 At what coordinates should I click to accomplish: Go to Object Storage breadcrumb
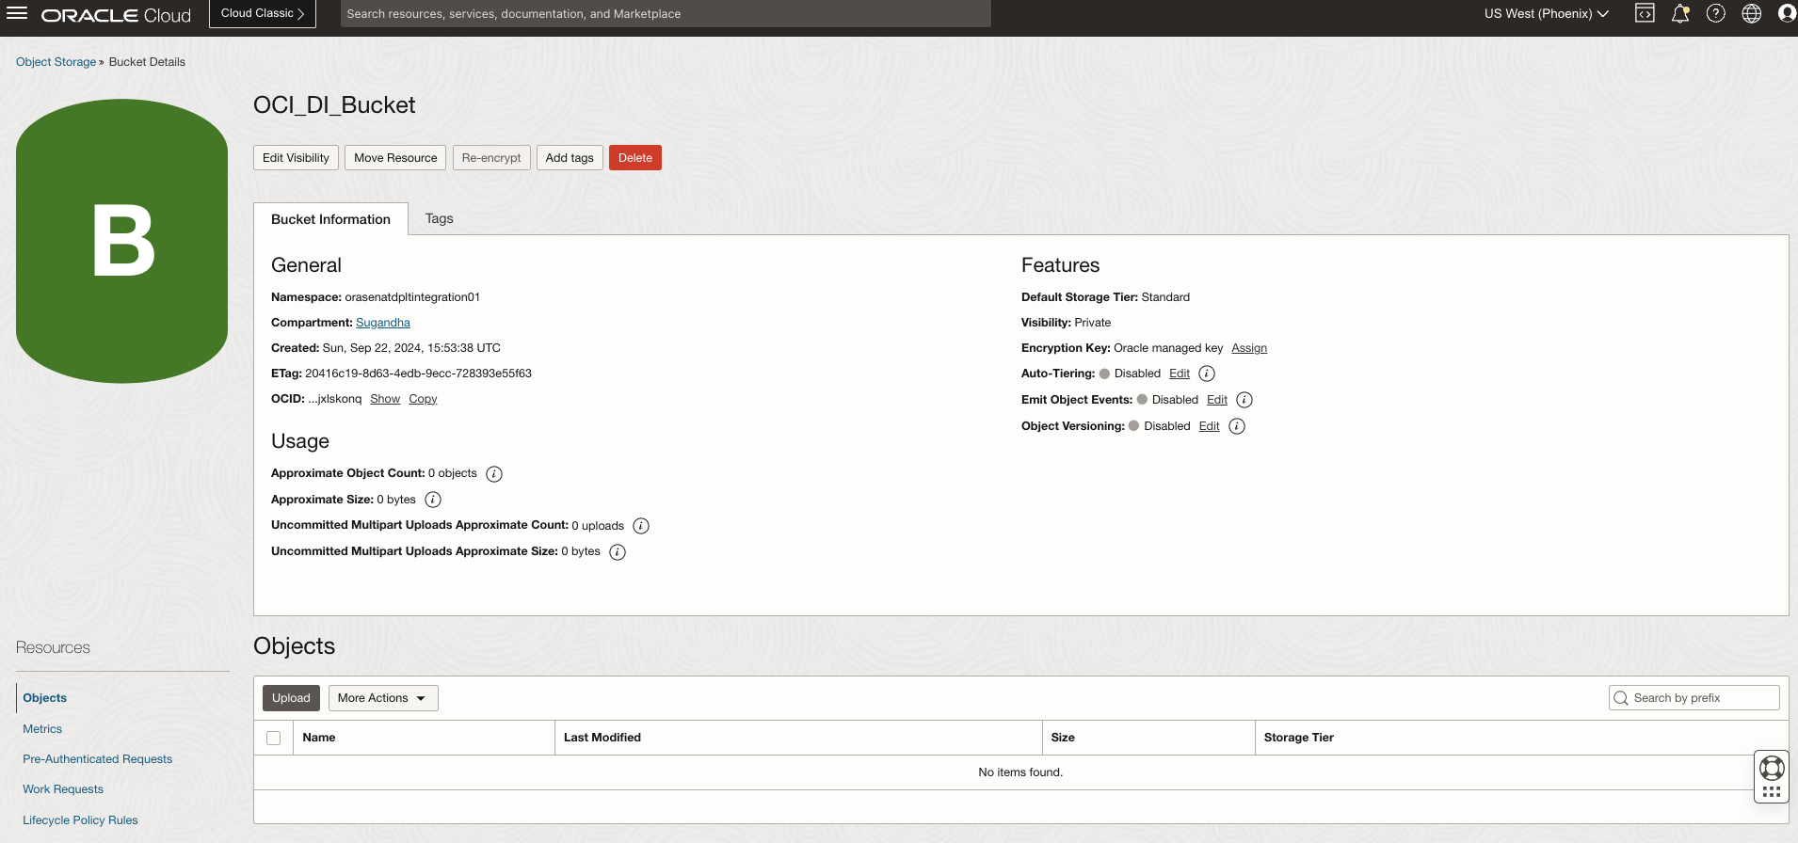[56, 62]
